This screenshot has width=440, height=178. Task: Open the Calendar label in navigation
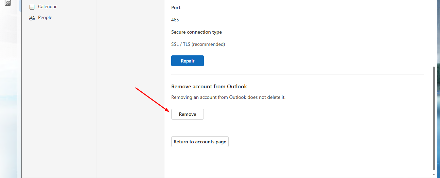(47, 7)
